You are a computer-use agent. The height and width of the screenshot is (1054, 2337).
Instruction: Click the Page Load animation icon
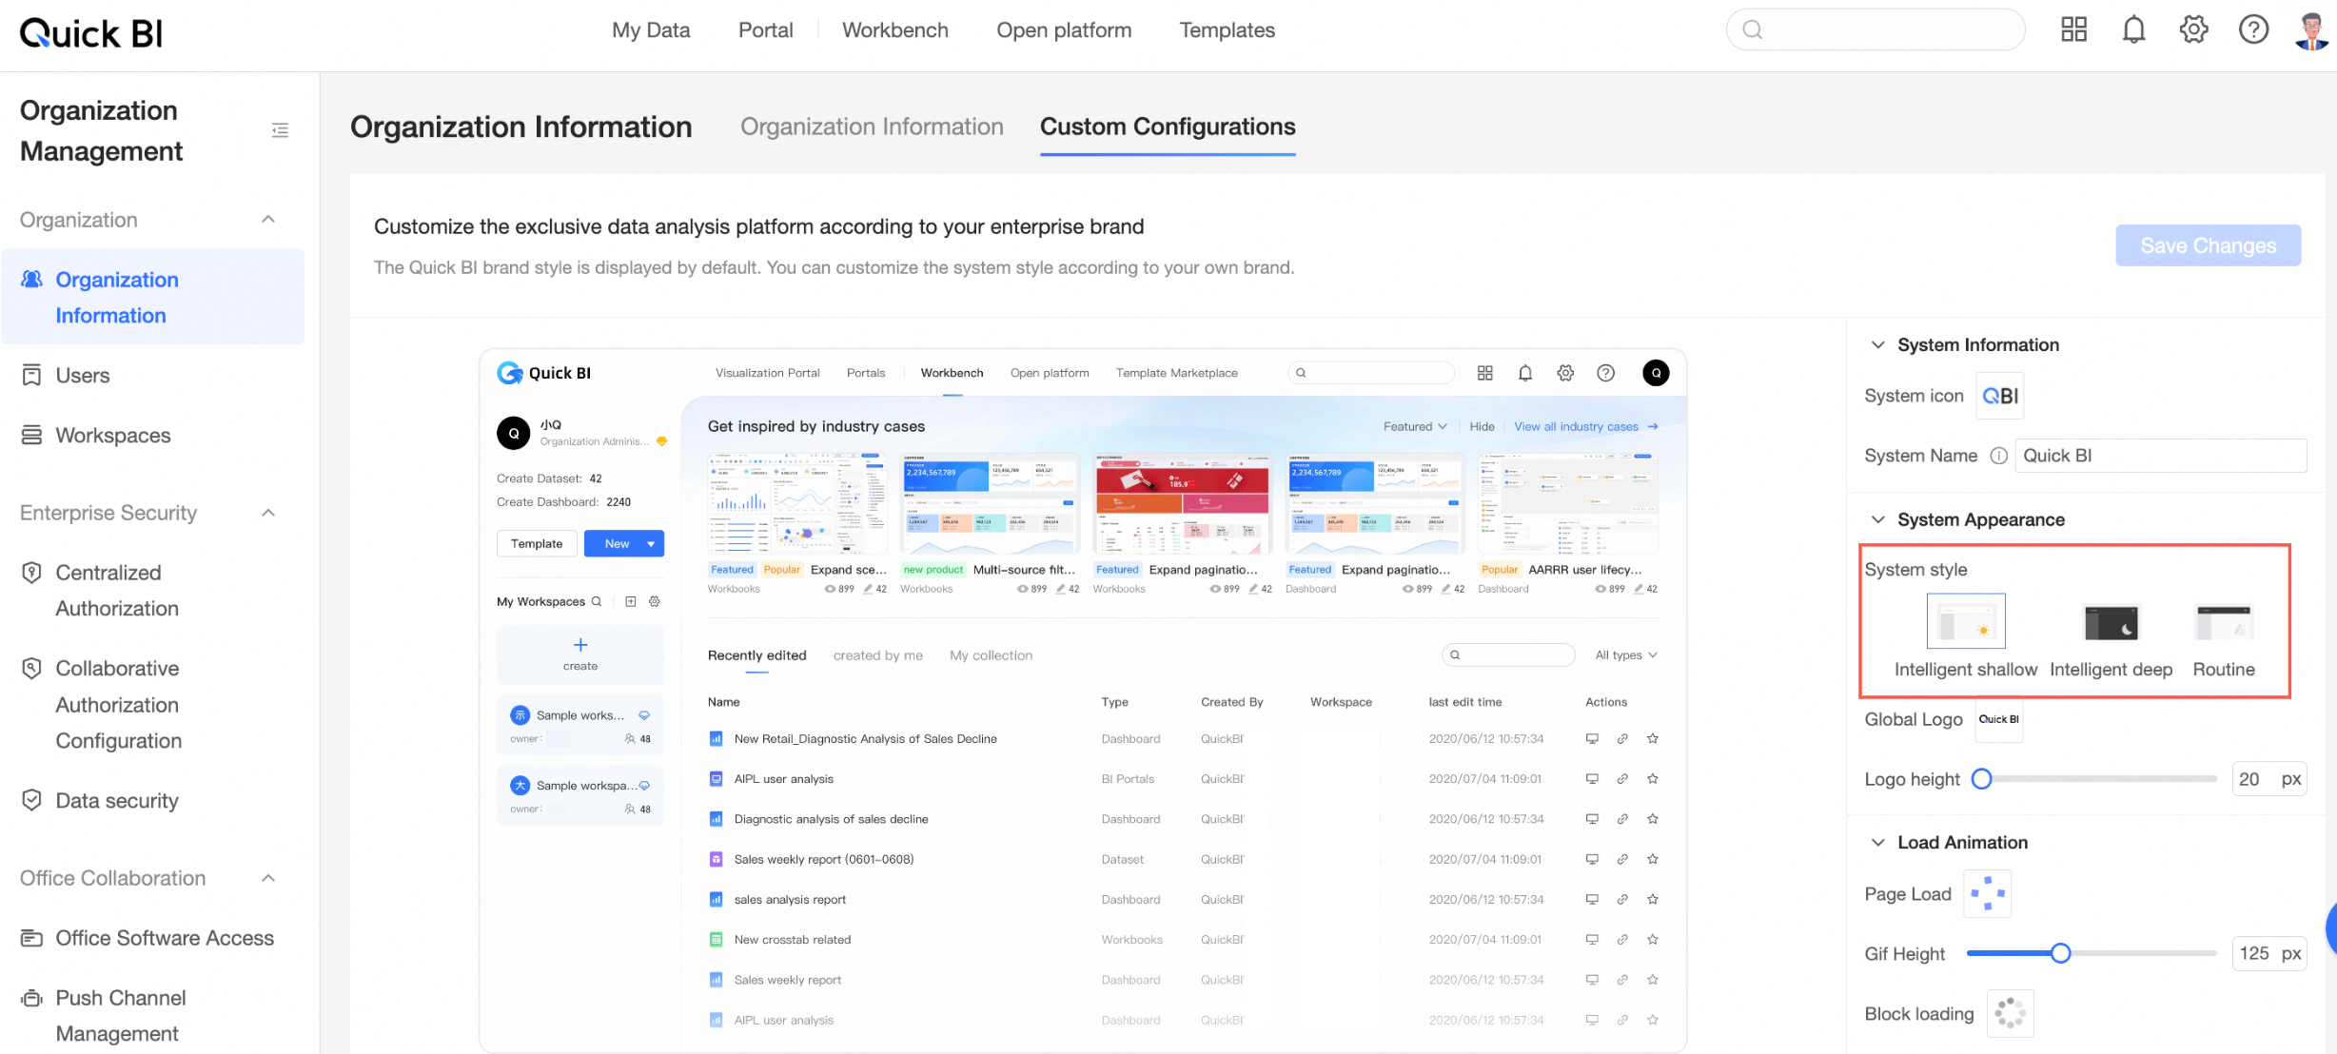click(1987, 893)
